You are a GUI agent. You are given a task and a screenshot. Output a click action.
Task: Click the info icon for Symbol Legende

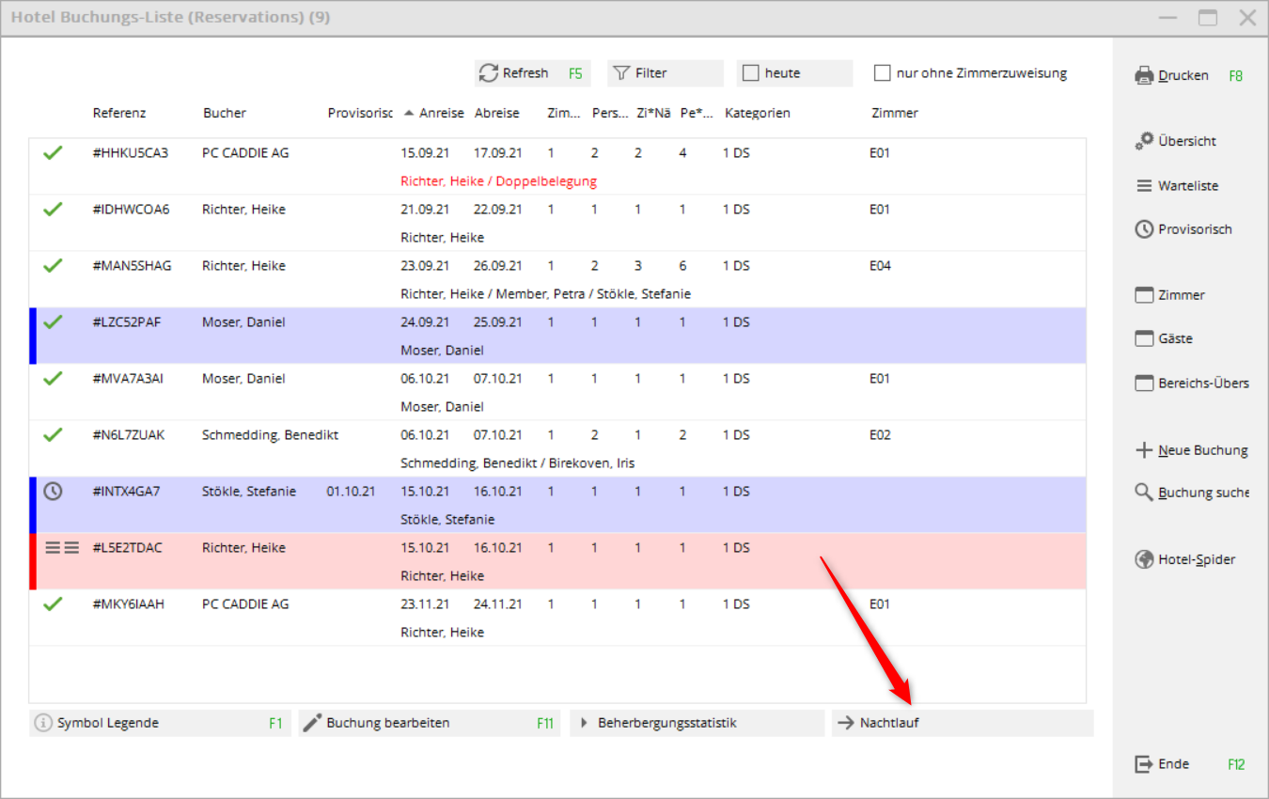[42, 723]
